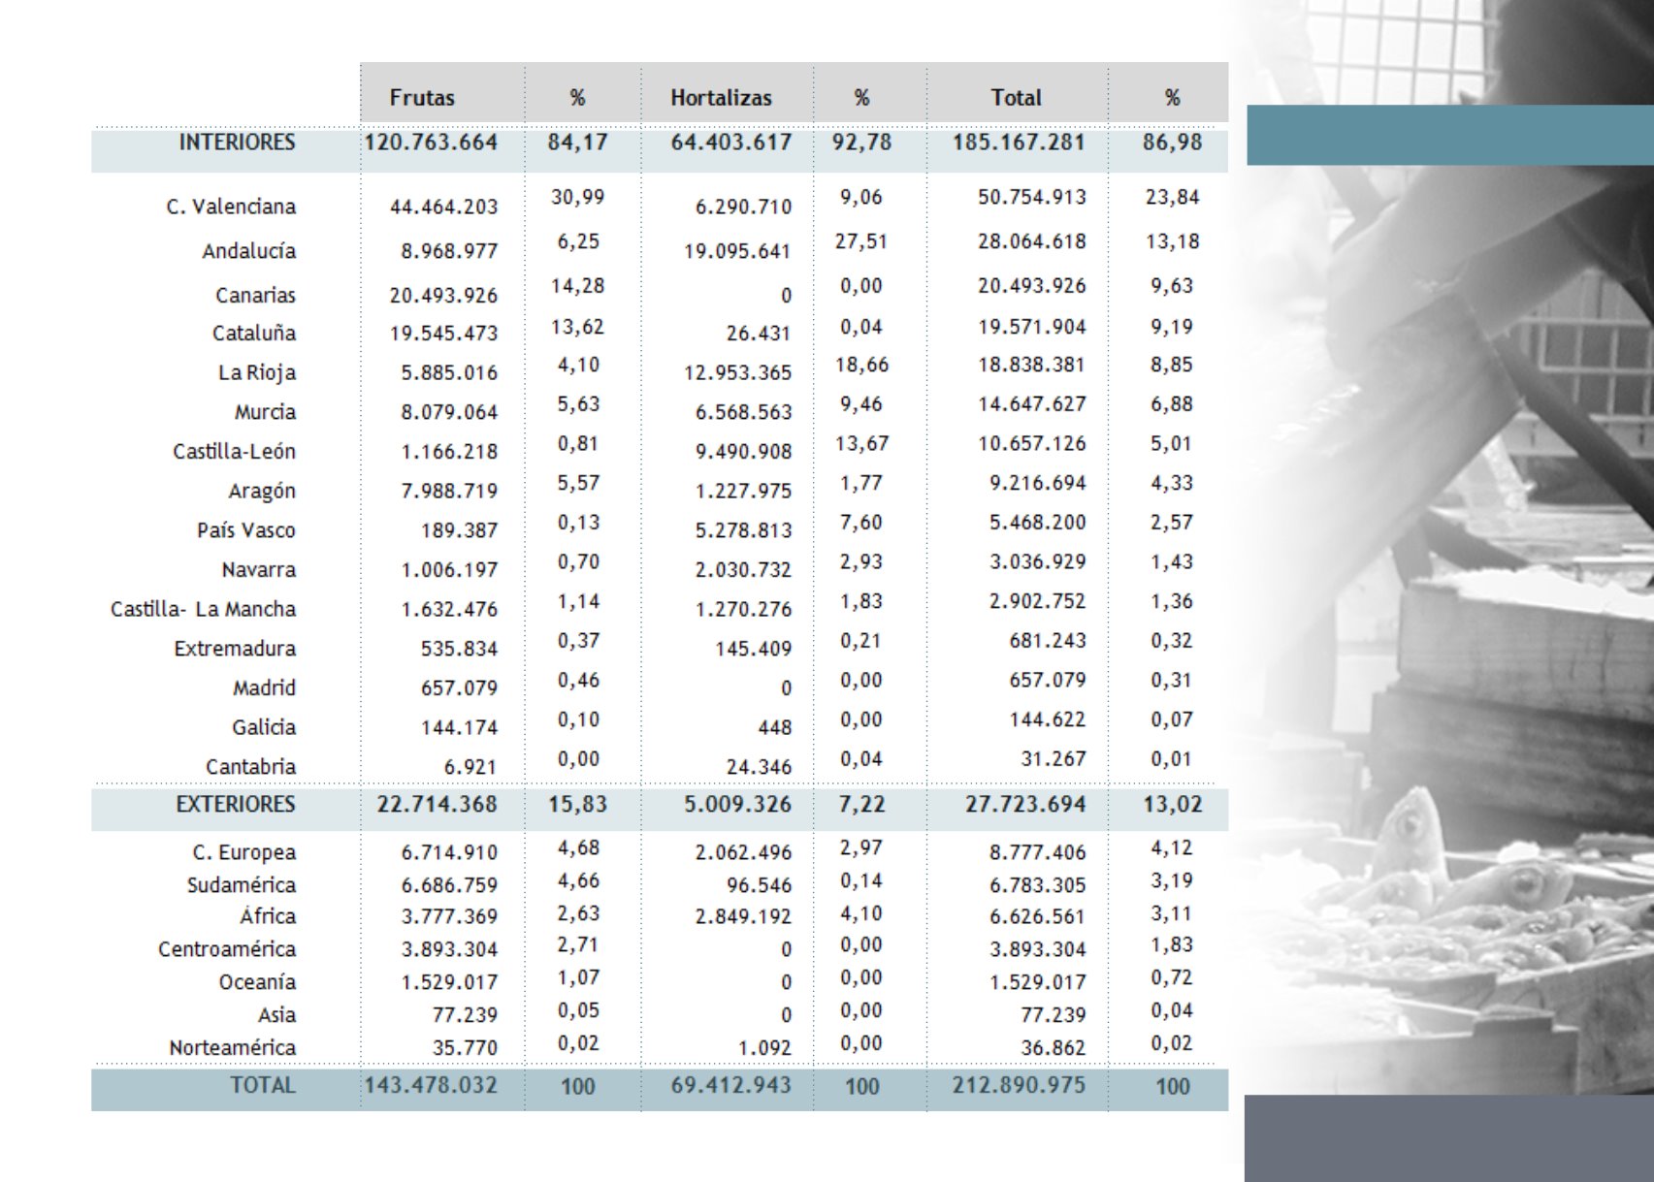The height and width of the screenshot is (1182, 1654).
Task: Select the EXTERIORES row label
Action: tap(236, 805)
